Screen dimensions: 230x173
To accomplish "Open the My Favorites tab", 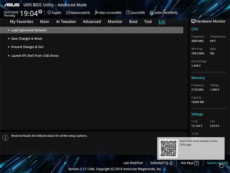I will click(22, 22).
